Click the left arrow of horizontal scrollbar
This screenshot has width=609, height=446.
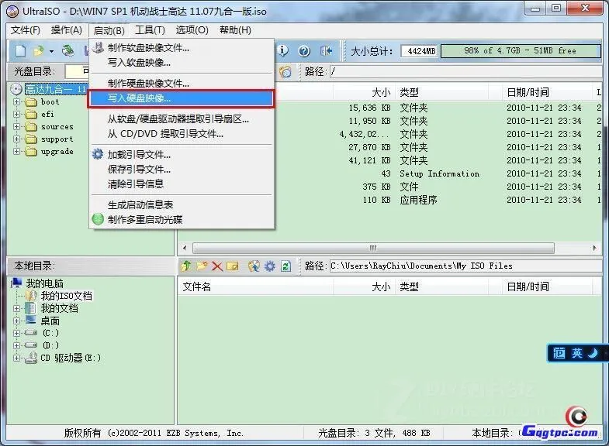point(185,248)
